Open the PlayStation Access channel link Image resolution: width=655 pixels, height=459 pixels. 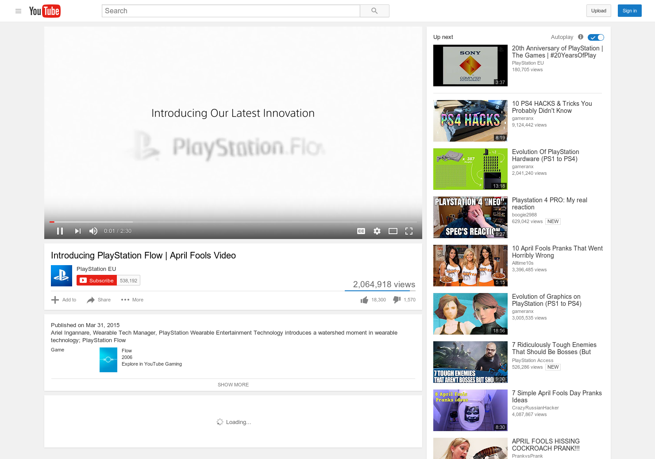pyautogui.click(x=533, y=361)
